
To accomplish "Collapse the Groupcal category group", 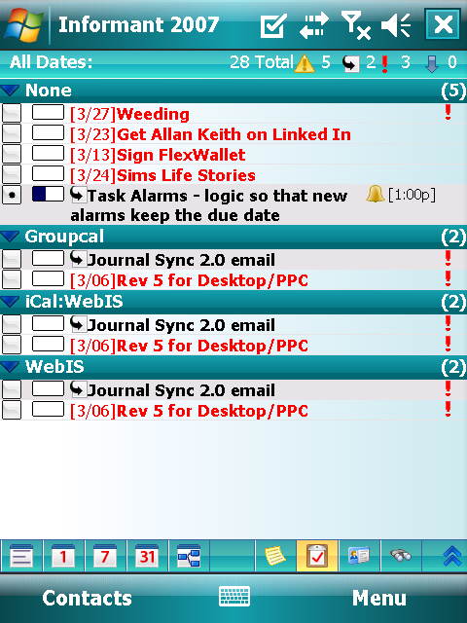I will [x=10, y=237].
